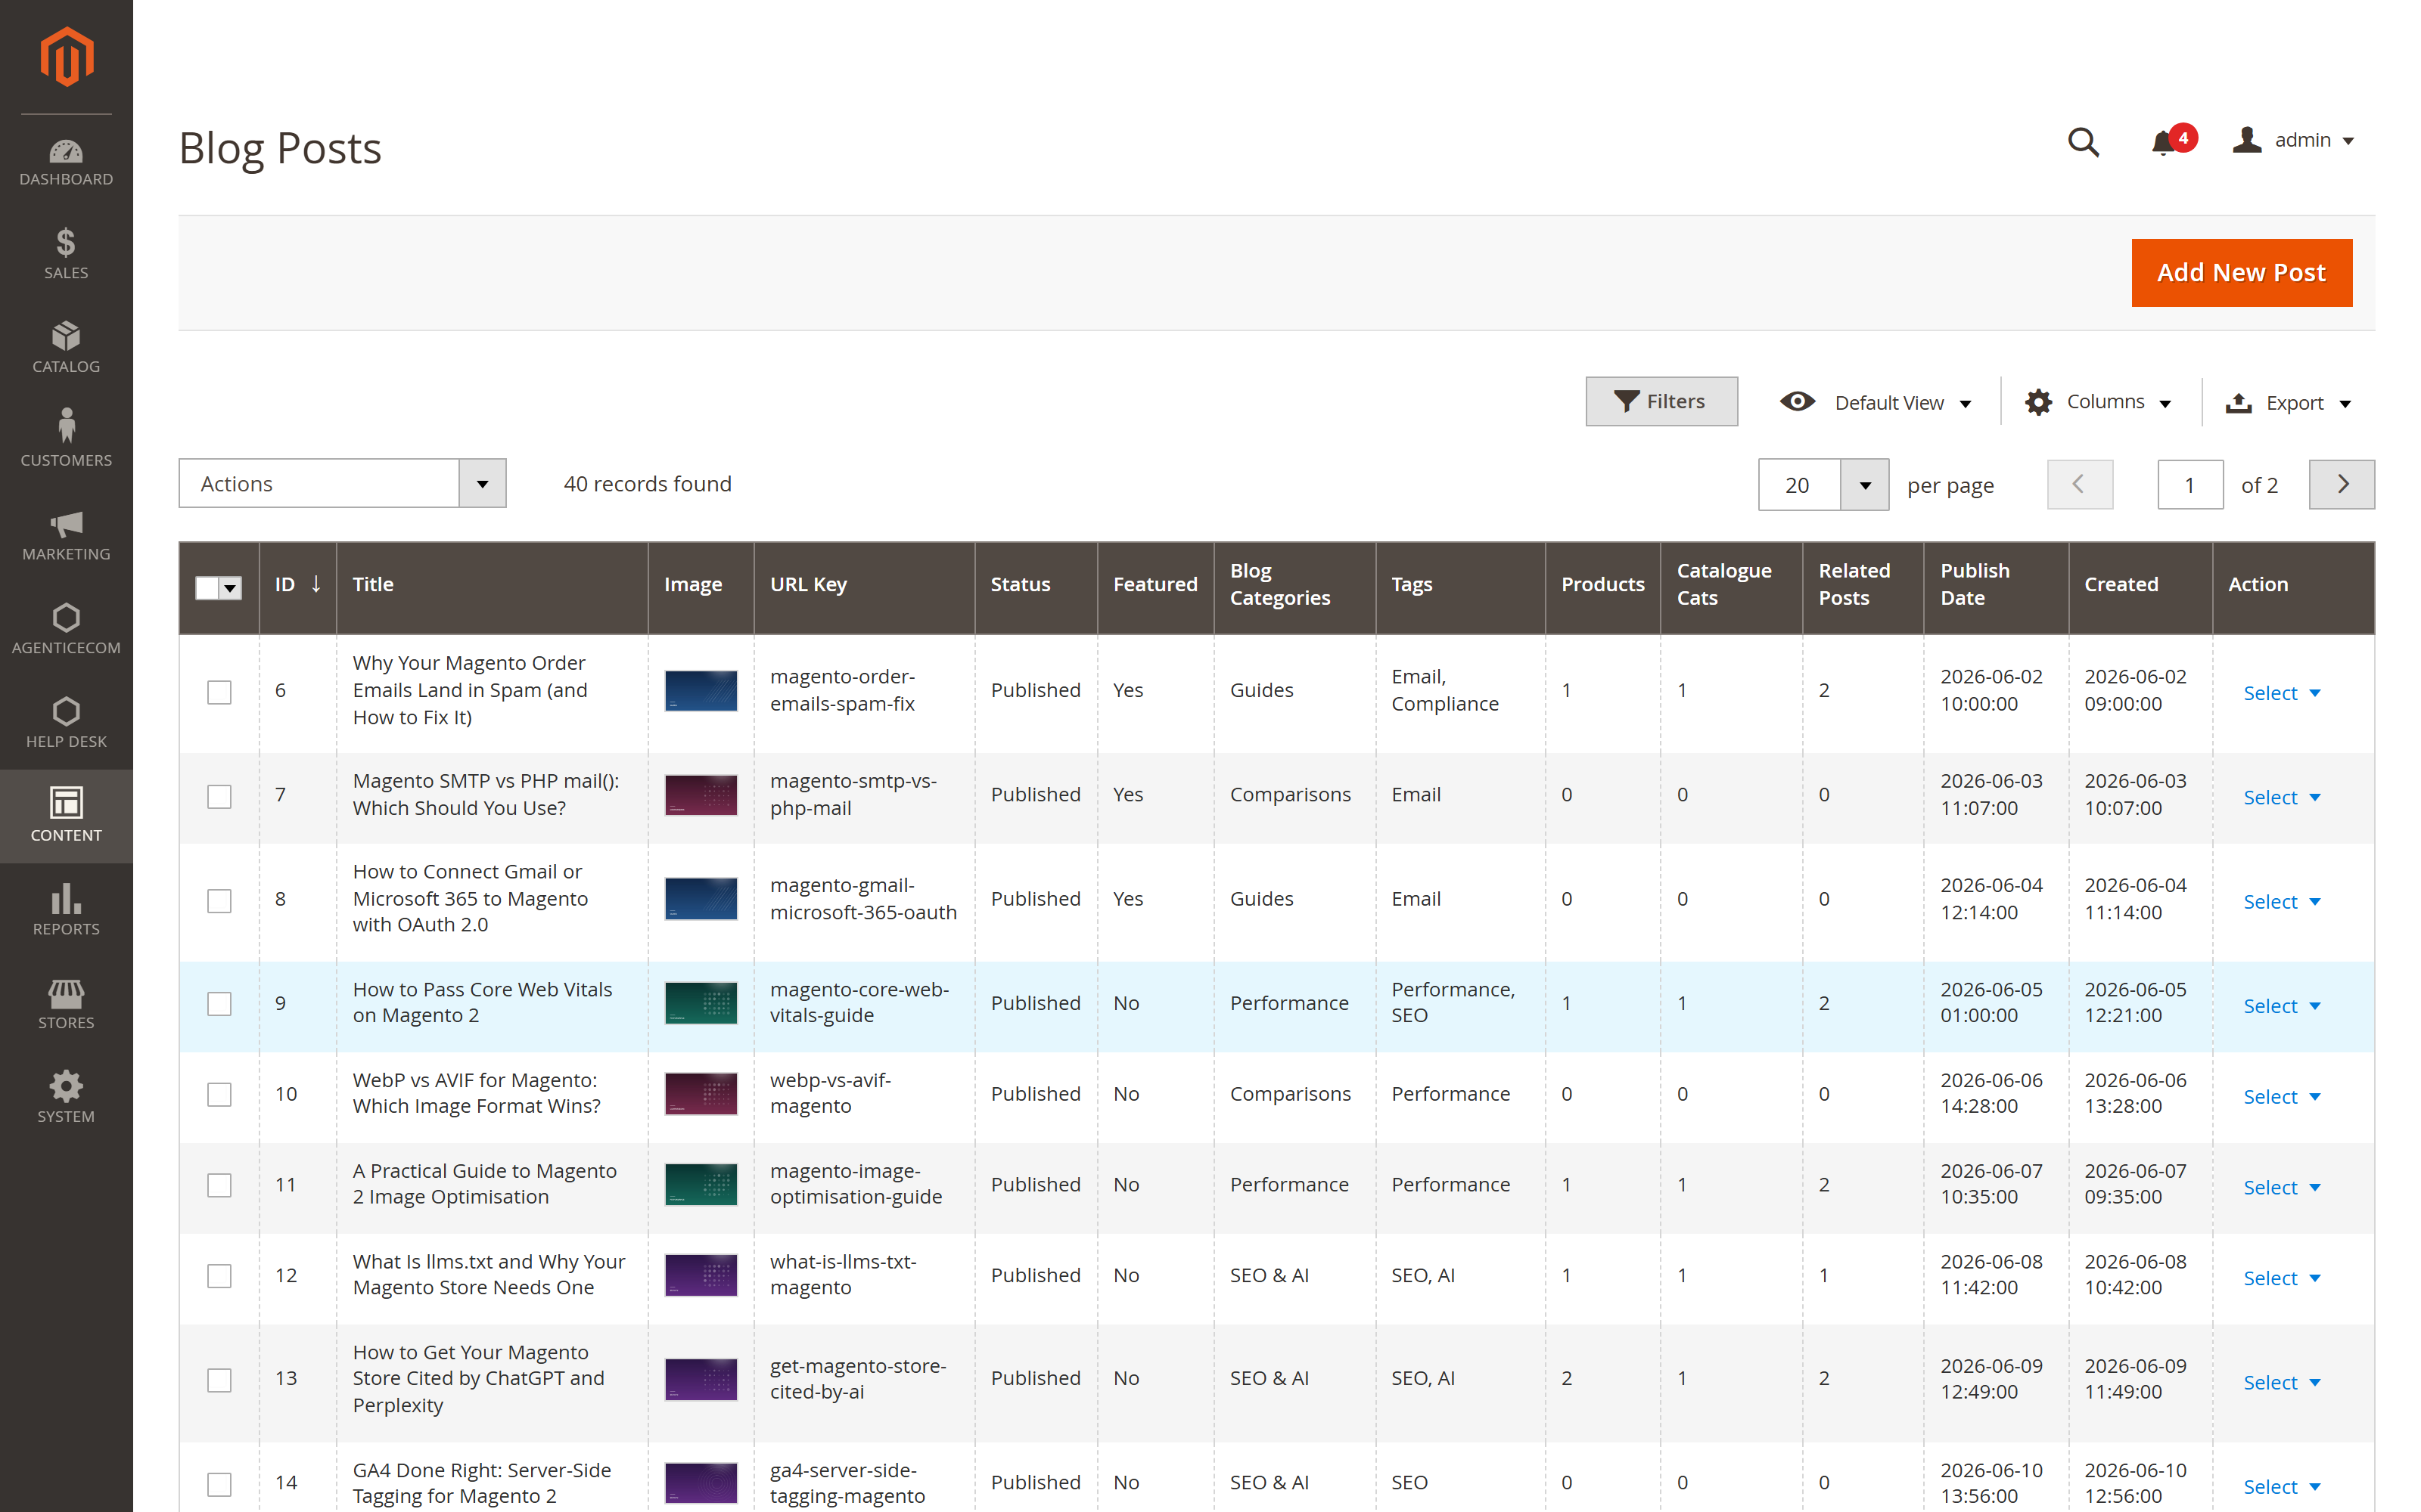This screenshot has width=2421, height=1512.
Task: Tick checkbox for post ID 8
Action: click(x=219, y=901)
